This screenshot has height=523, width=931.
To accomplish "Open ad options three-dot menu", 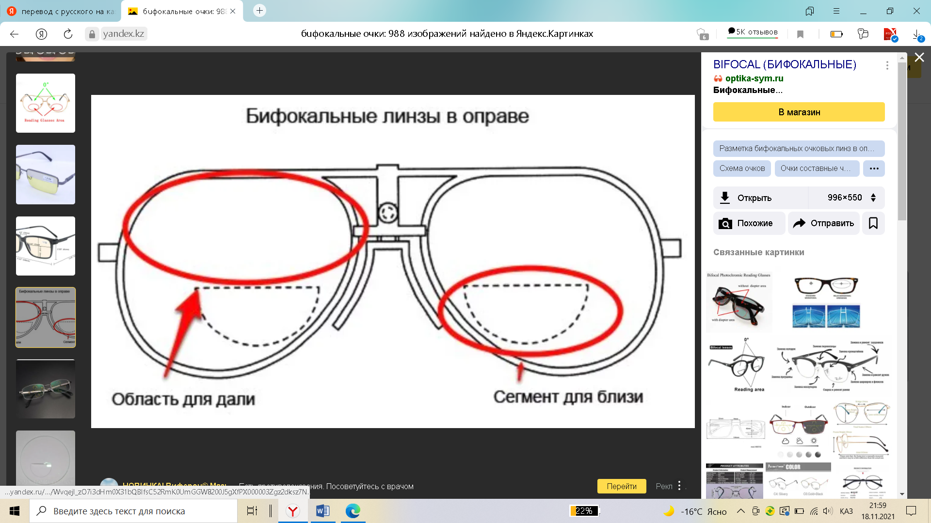I will 679,486.
